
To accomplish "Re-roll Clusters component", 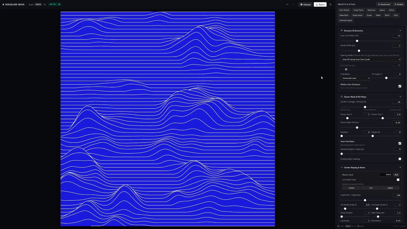I will [x=351, y=188].
